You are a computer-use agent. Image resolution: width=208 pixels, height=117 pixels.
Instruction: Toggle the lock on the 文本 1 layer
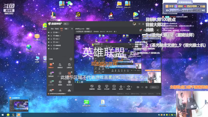tap(51, 42)
